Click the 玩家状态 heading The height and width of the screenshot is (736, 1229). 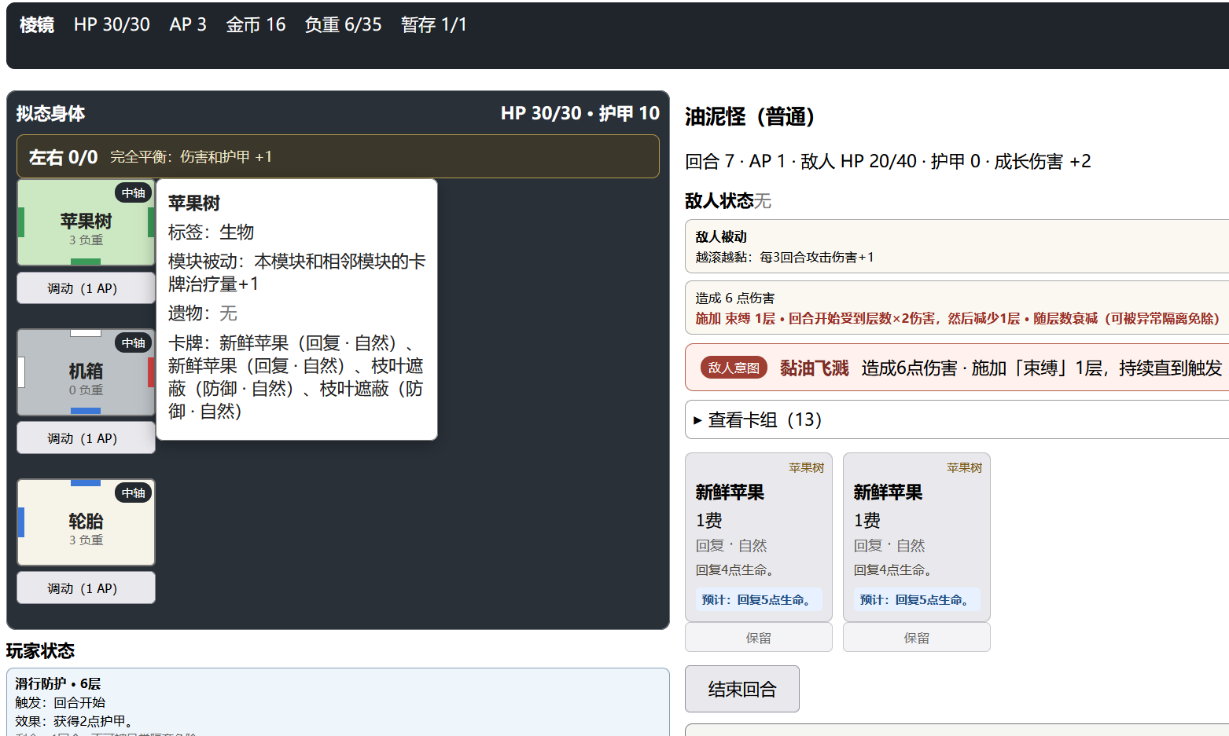point(40,650)
